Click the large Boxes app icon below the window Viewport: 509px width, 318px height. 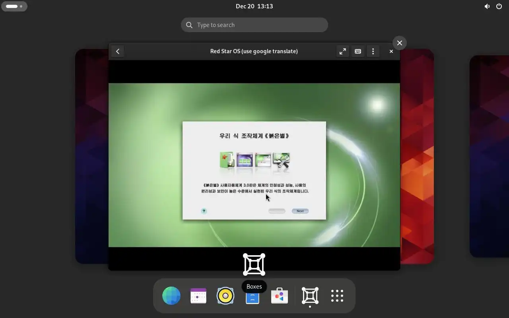click(254, 265)
